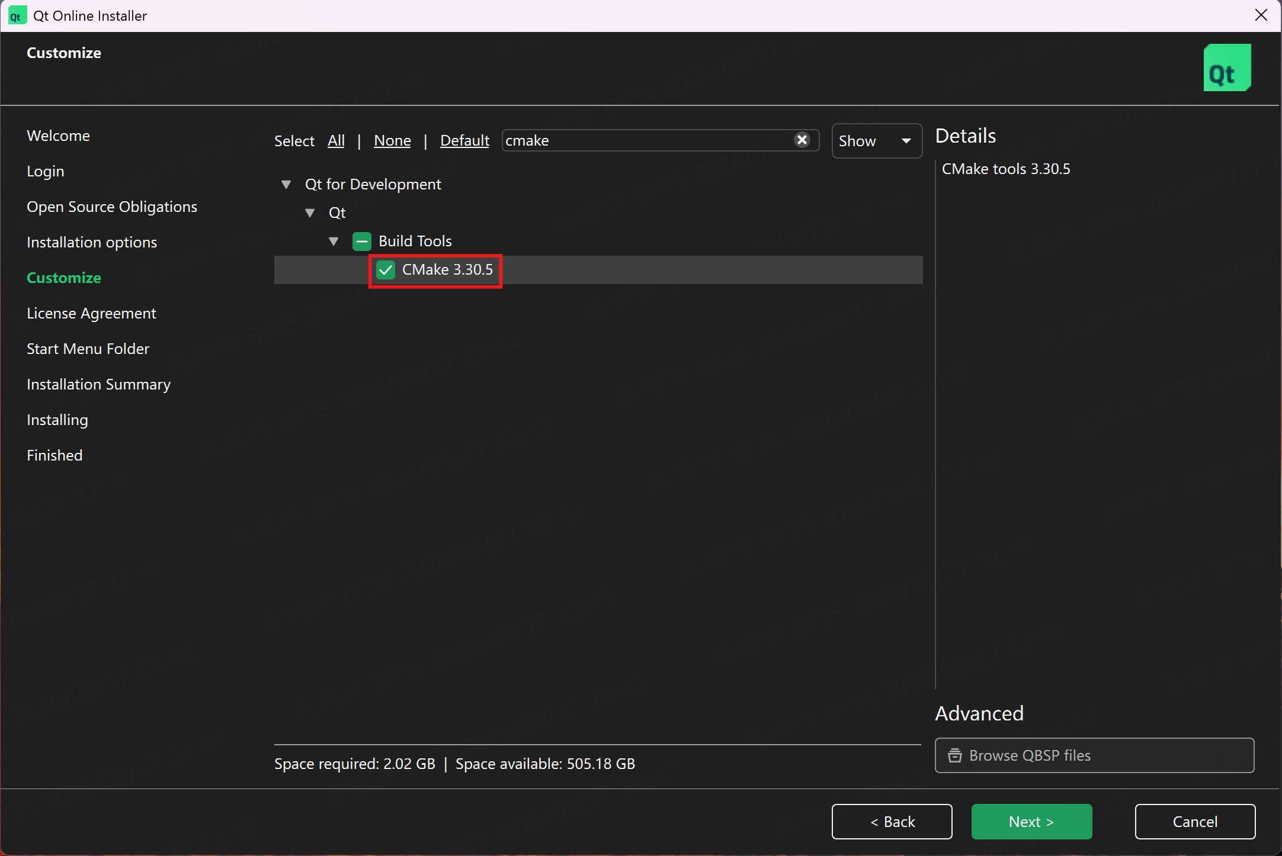This screenshot has height=856, width=1282.
Task: Click the Space available 505.18 GB text
Action: (x=545, y=764)
